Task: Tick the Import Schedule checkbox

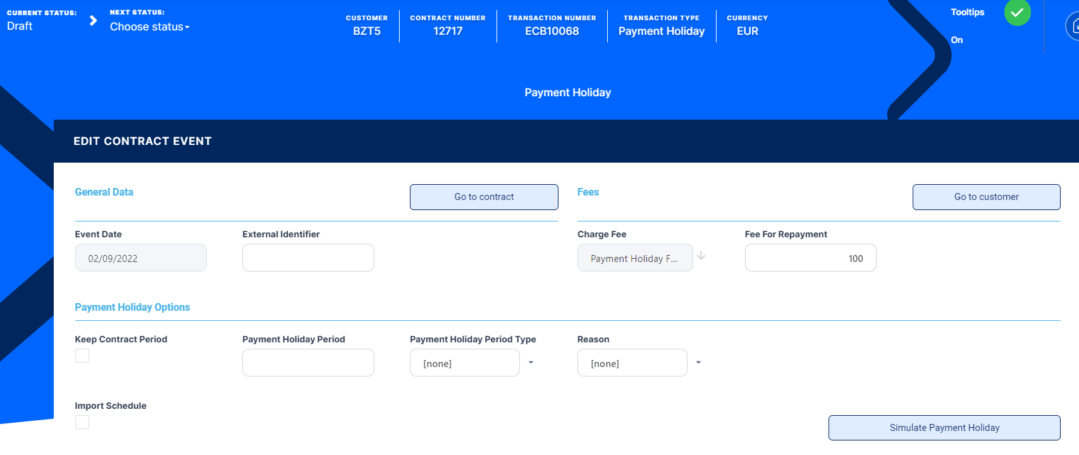Action: (x=82, y=422)
